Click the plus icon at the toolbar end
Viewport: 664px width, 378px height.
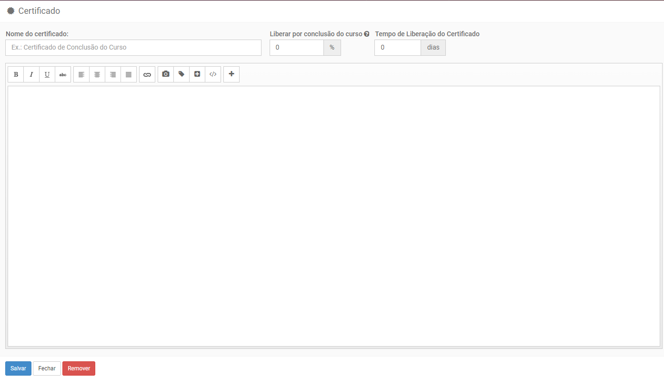click(x=231, y=74)
